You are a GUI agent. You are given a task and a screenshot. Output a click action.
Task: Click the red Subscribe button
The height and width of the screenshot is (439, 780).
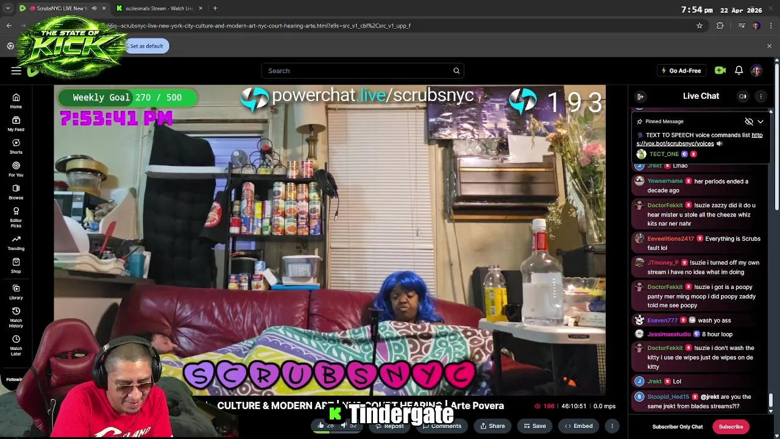click(731, 427)
